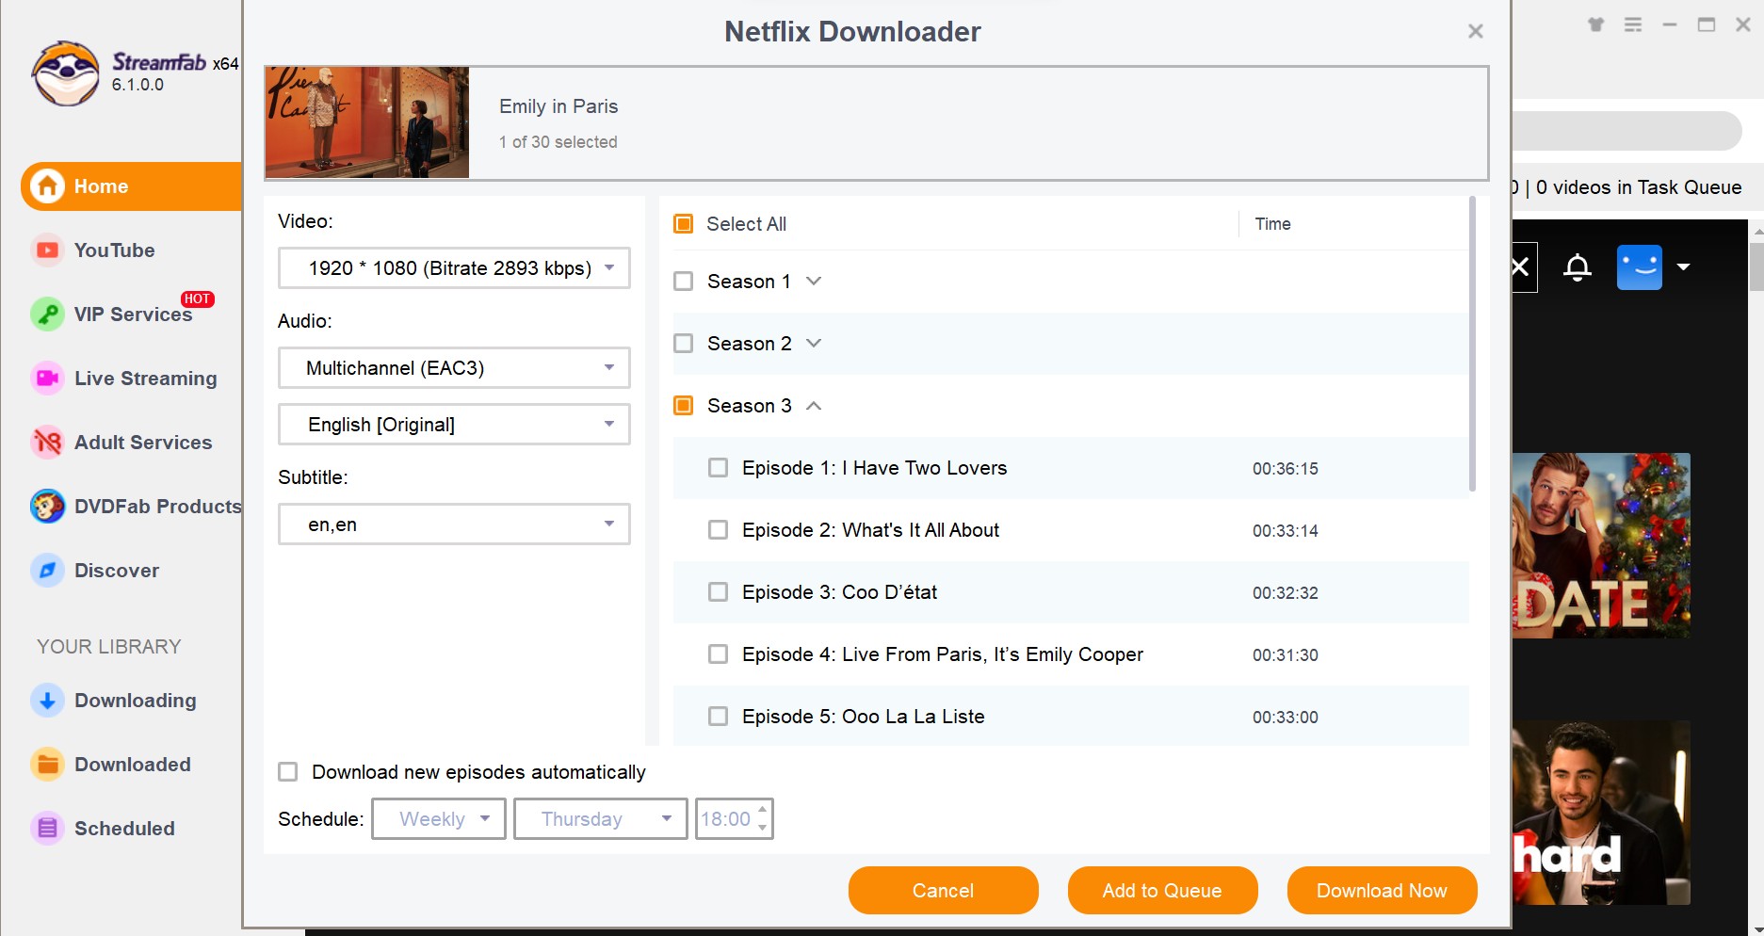Image resolution: width=1764 pixels, height=936 pixels.
Task: Click the Time column header
Action: [x=1272, y=224]
